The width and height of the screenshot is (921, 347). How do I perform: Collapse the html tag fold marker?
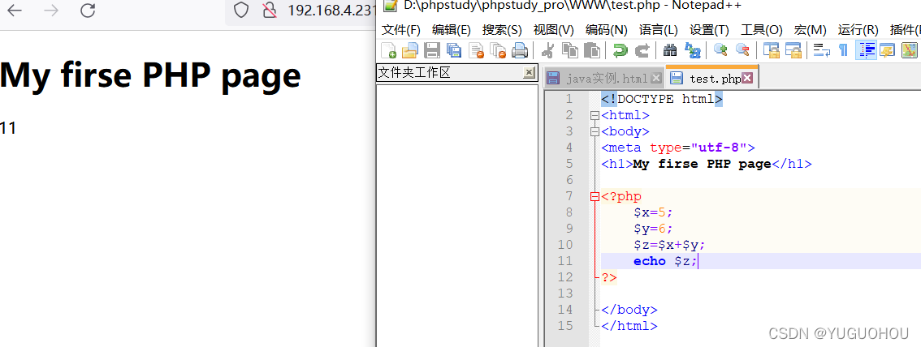click(x=595, y=115)
